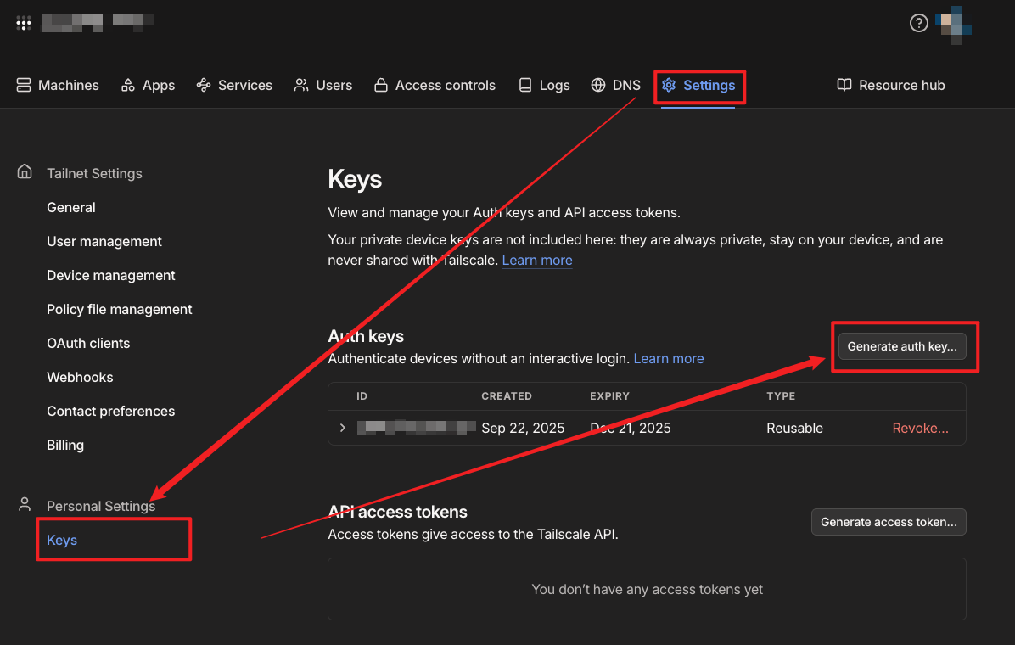Click the Generate access token button

(889, 522)
